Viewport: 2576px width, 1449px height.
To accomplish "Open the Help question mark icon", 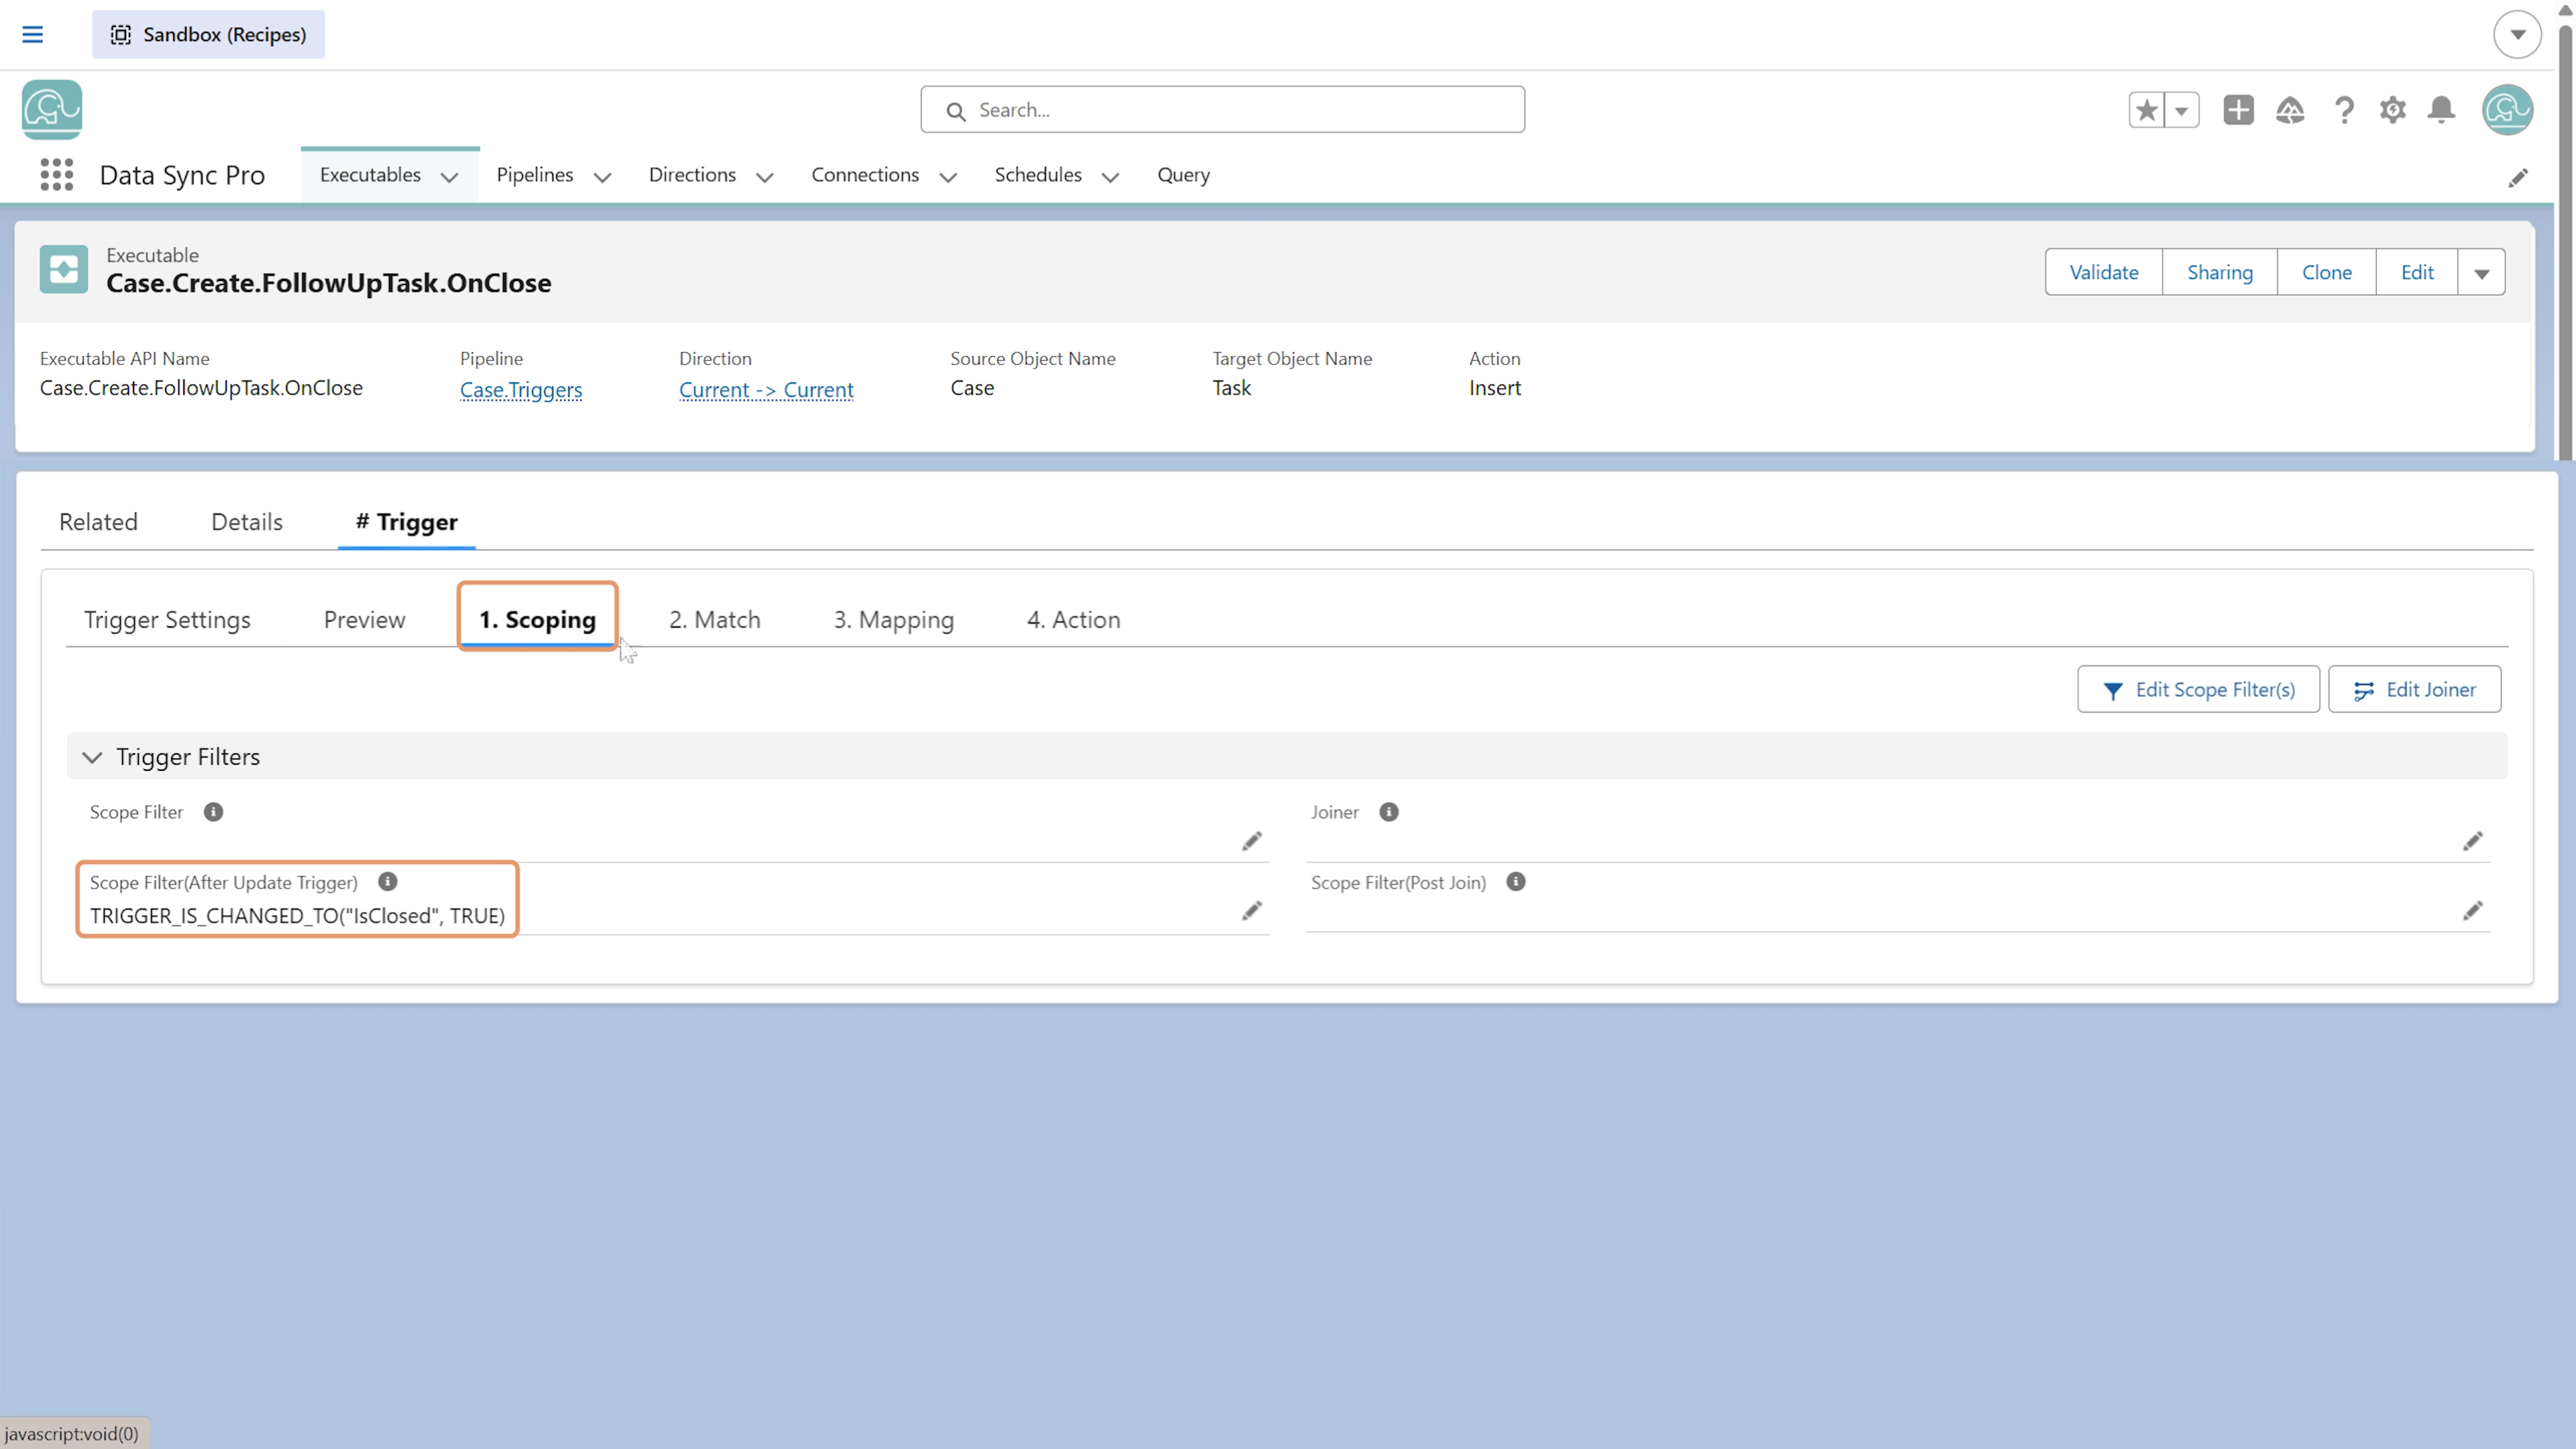I will point(2344,110).
